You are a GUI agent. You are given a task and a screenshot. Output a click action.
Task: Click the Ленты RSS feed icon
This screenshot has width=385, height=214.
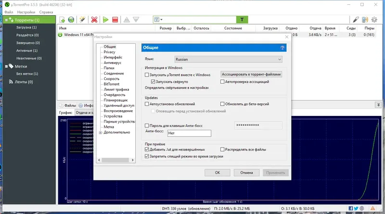click(11, 82)
